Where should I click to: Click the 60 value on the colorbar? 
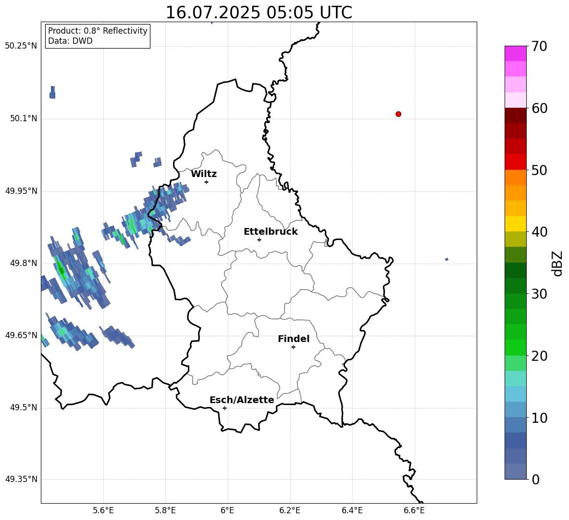(x=539, y=108)
